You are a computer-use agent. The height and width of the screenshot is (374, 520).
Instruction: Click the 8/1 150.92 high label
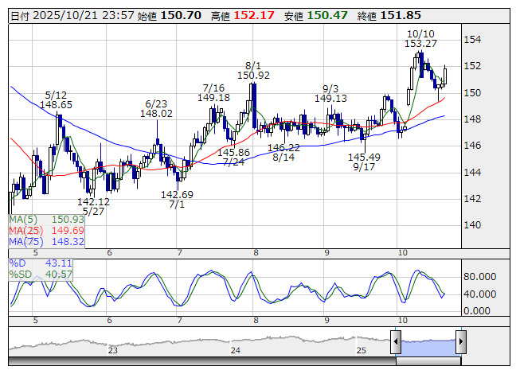point(253,71)
